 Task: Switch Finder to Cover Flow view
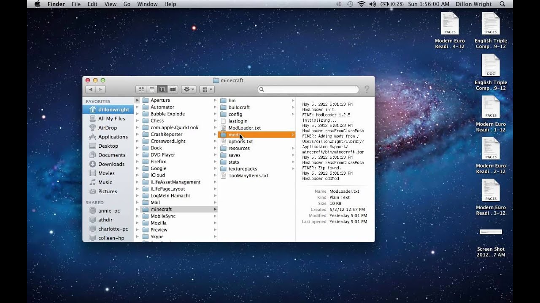pos(173,89)
